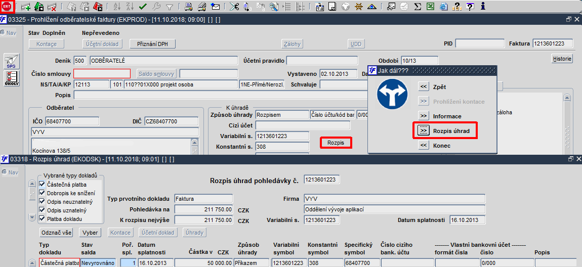Click the Sigma sum toolbar icon

(417, 6)
